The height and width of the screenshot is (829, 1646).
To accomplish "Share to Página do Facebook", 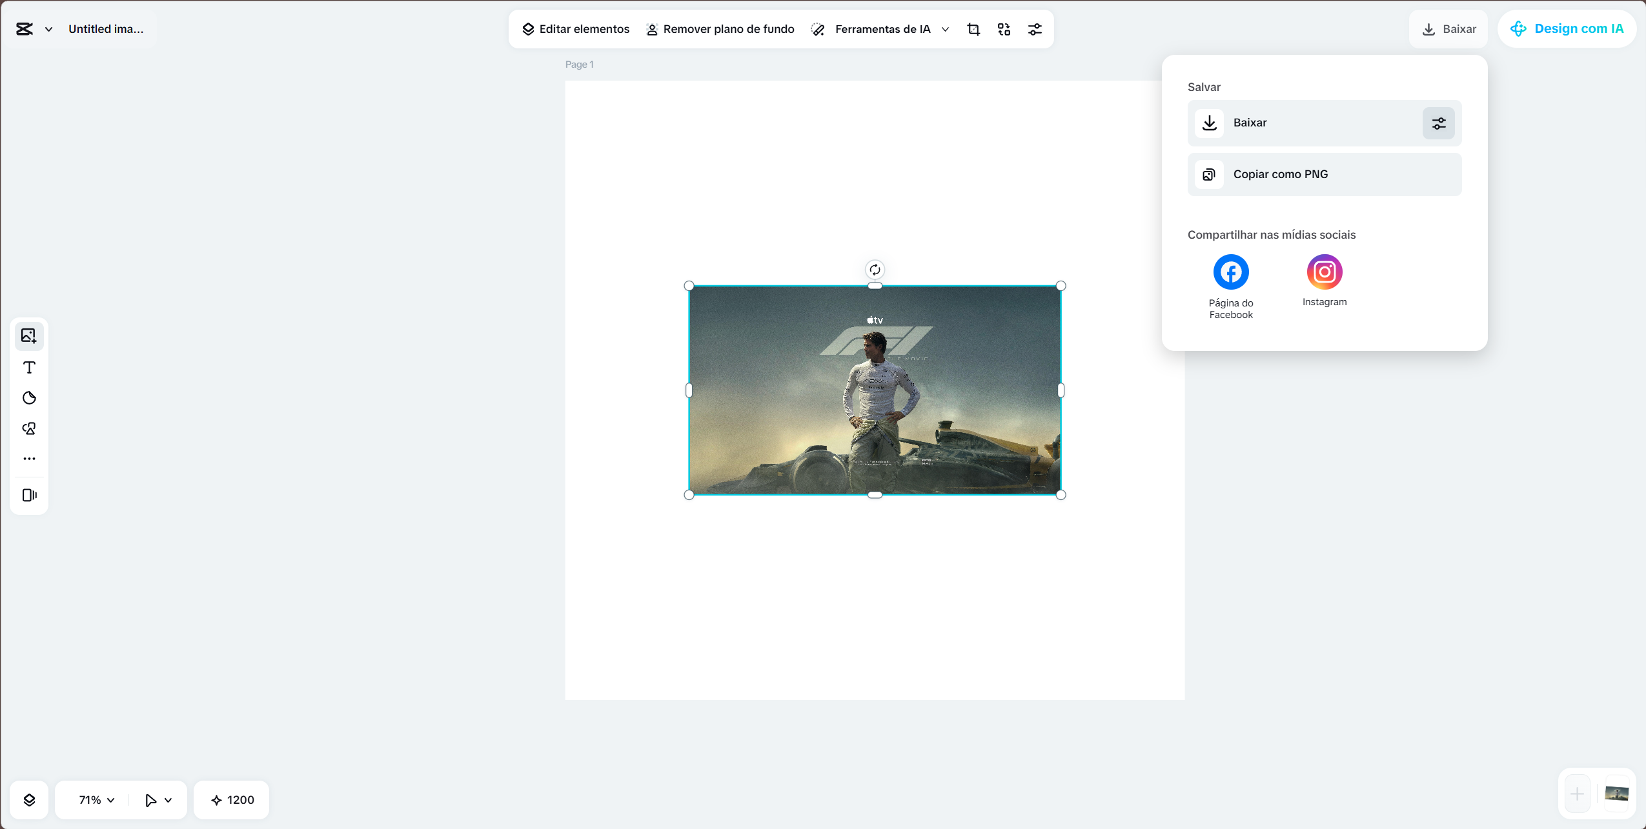I will tap(1231, 287).
